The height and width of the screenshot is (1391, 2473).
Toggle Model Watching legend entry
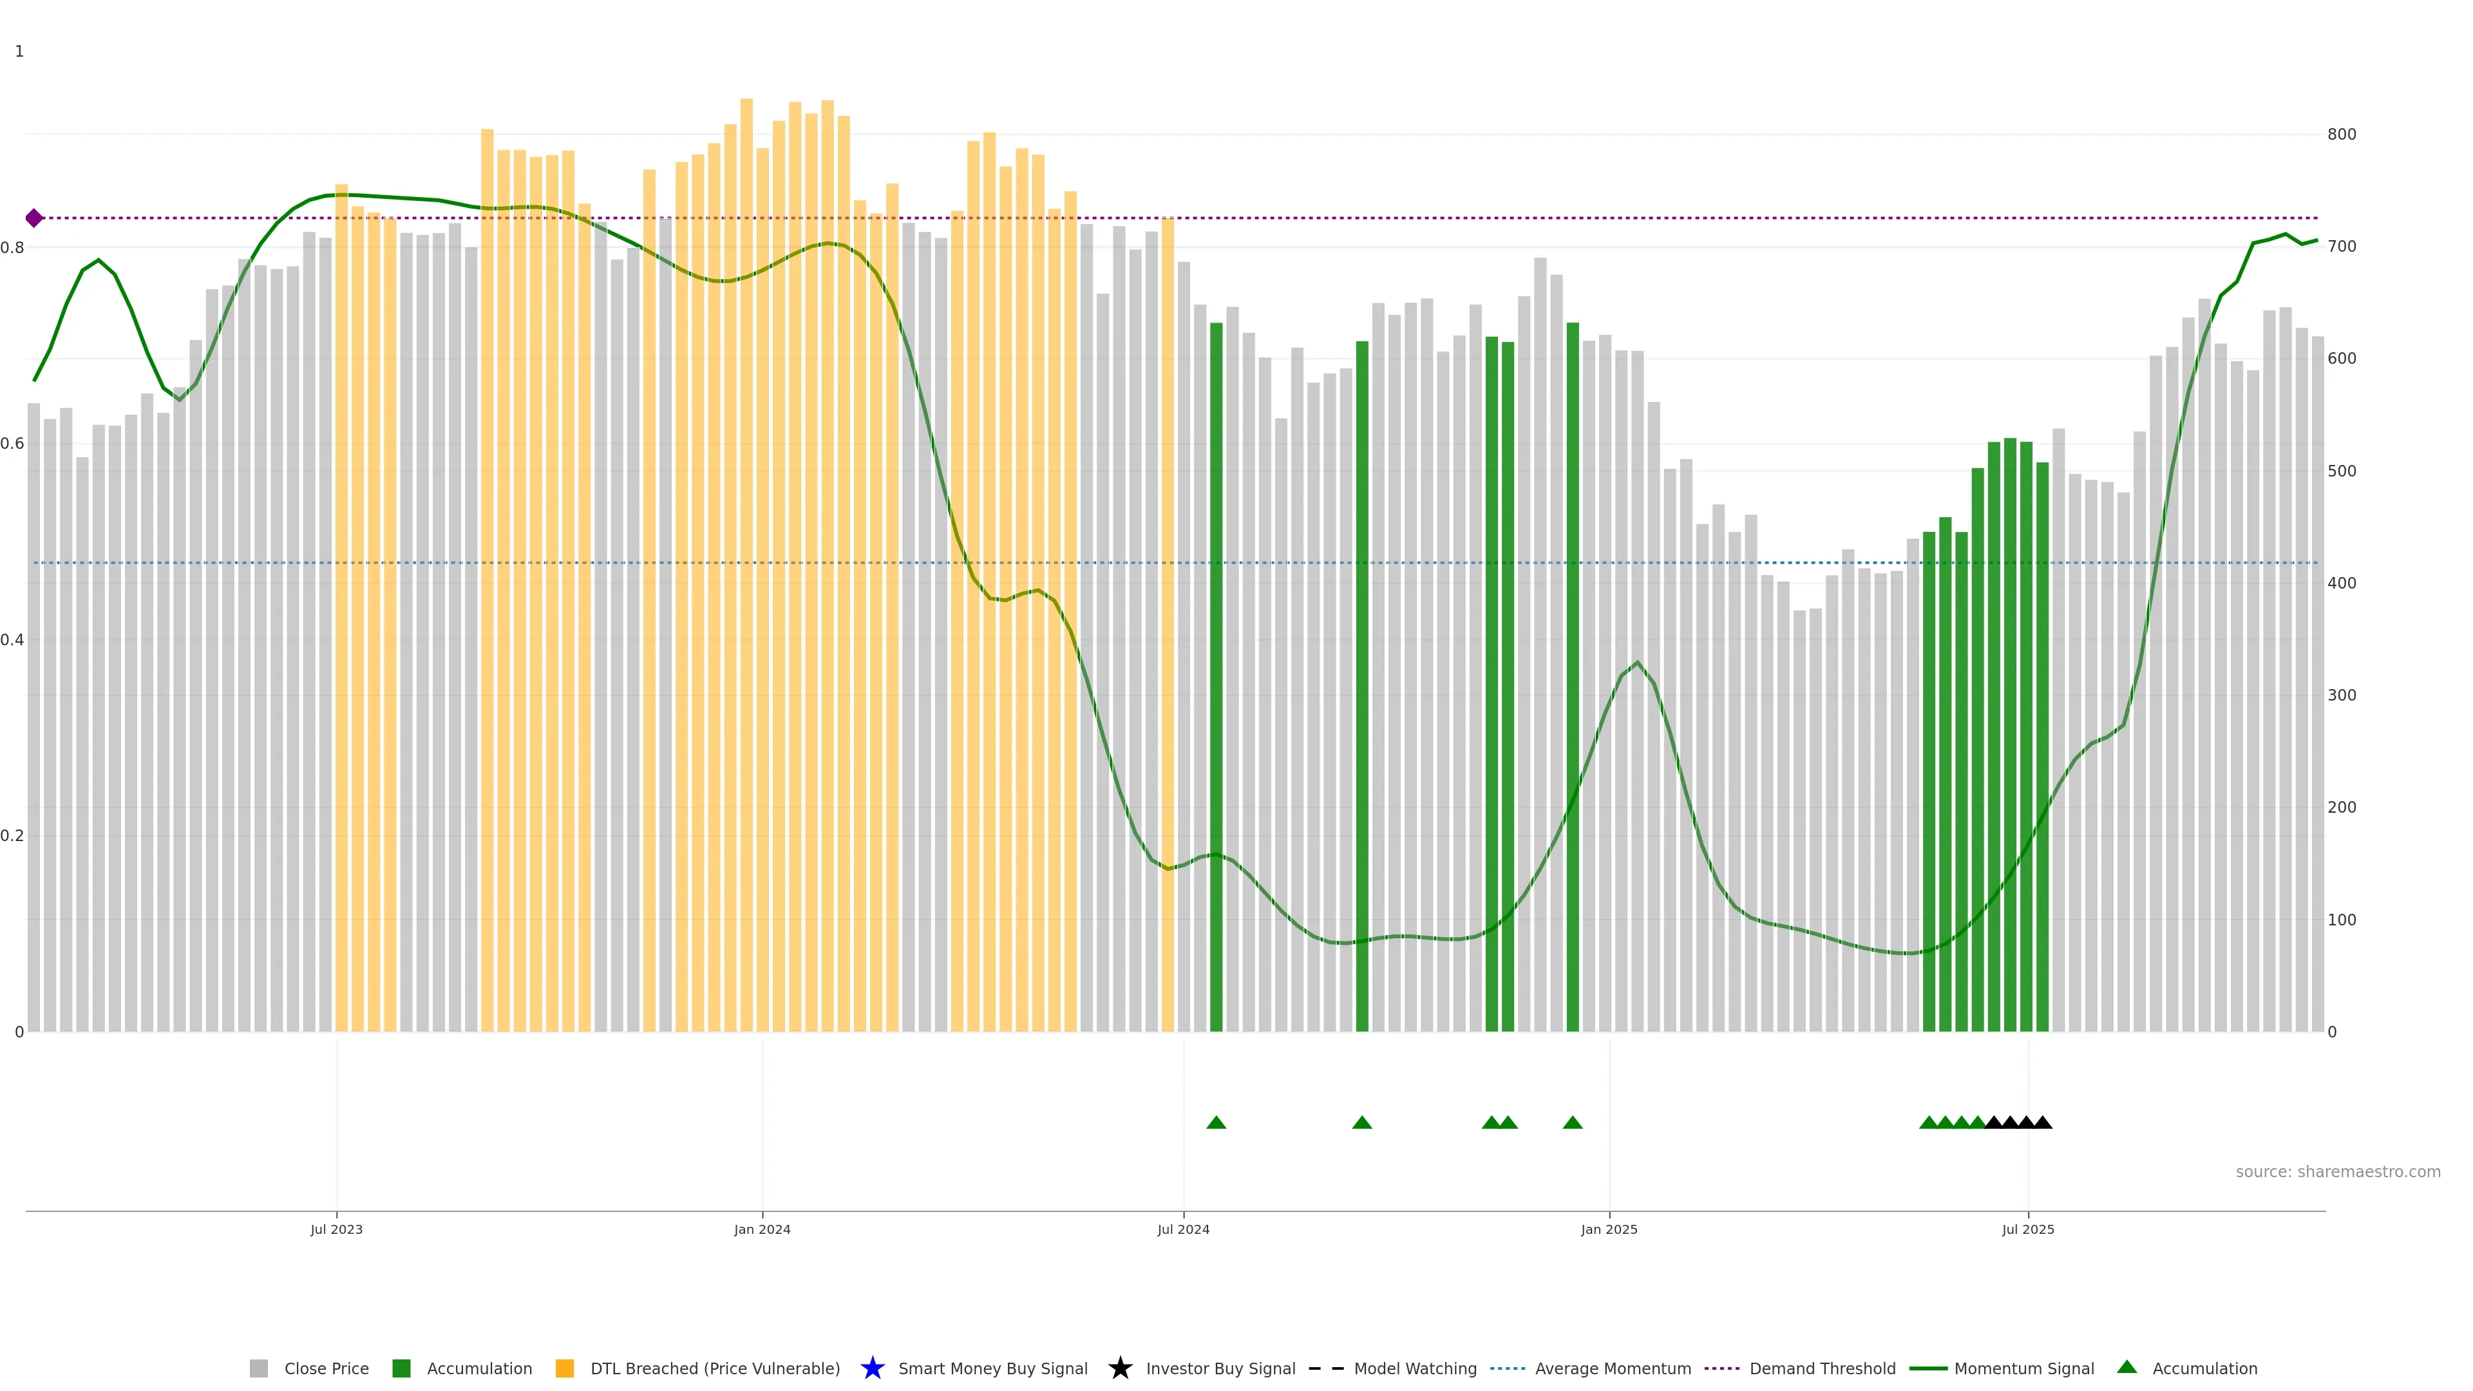(x=1414, y=1368)
